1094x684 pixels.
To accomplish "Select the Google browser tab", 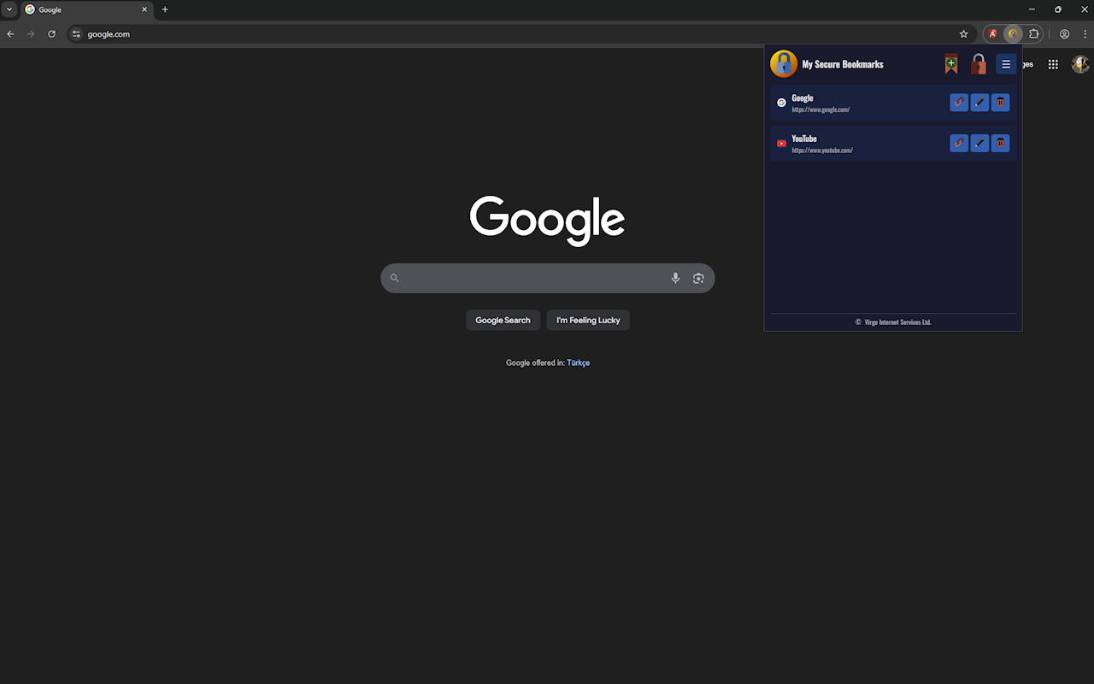I will pyautogui.click(x=86, y=10).
